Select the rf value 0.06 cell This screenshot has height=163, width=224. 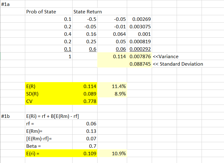tap(91, 124)
